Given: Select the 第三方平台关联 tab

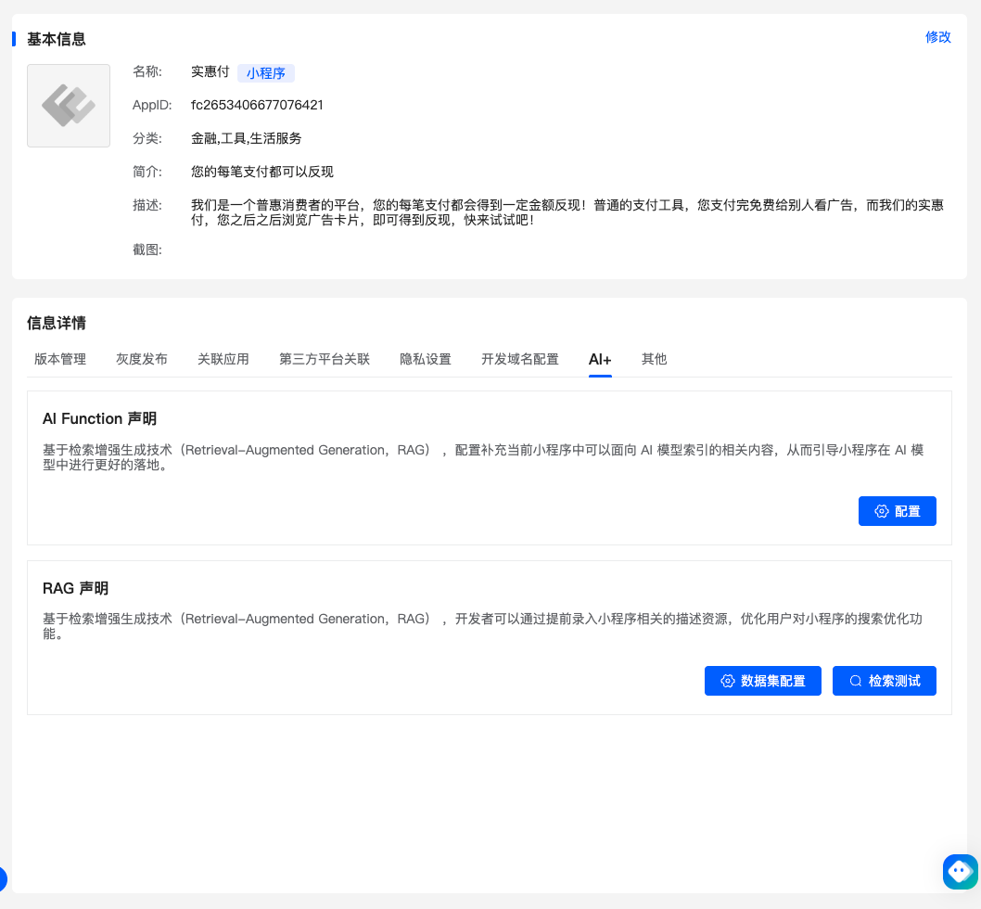Looking at the screenshot, I should tap(325, 359).
